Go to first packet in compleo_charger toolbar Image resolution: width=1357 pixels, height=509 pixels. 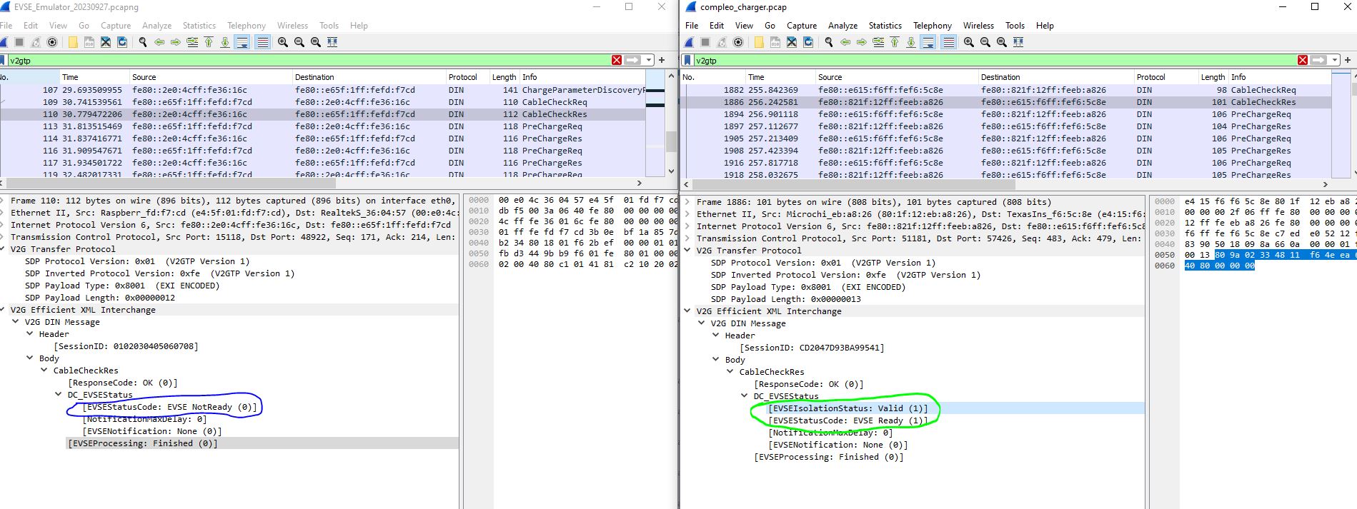pyautogui.click(x=895, y=42)
